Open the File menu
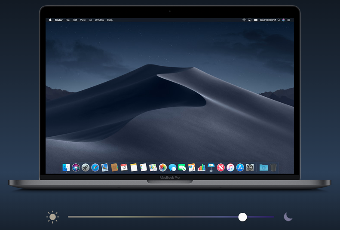340x230 pixels. coord(67,20)
